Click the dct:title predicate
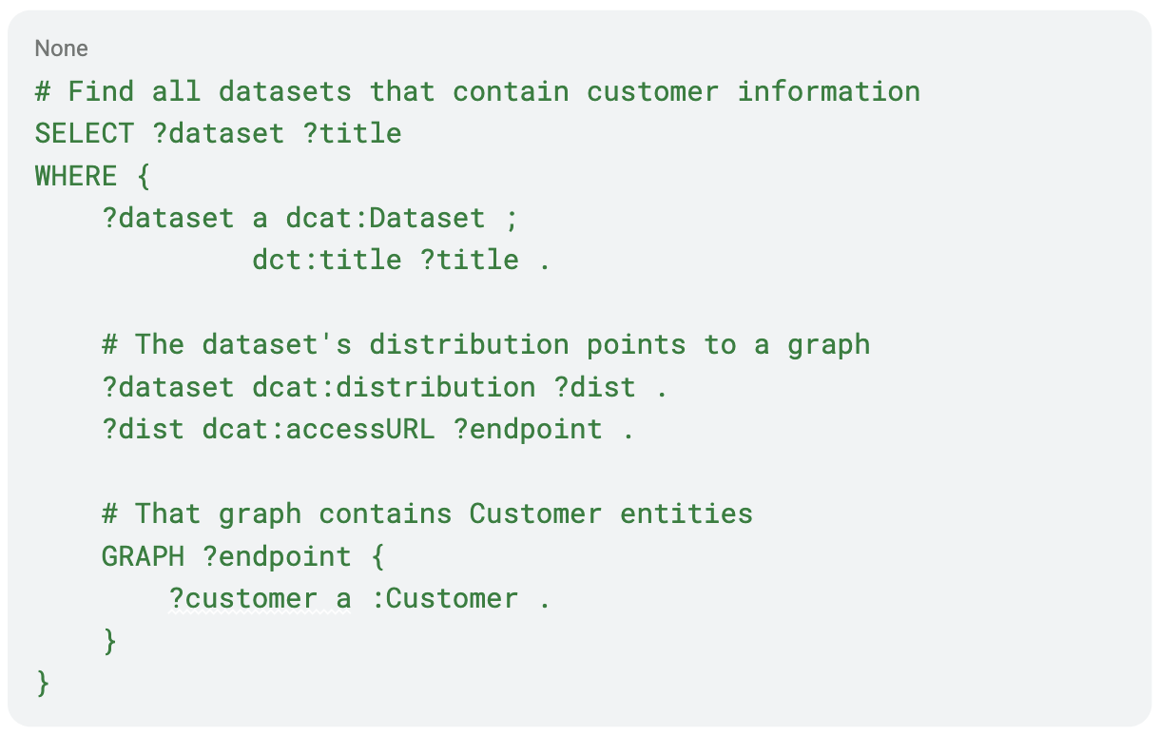This screenshot has width=1160, height=736. 327,260
